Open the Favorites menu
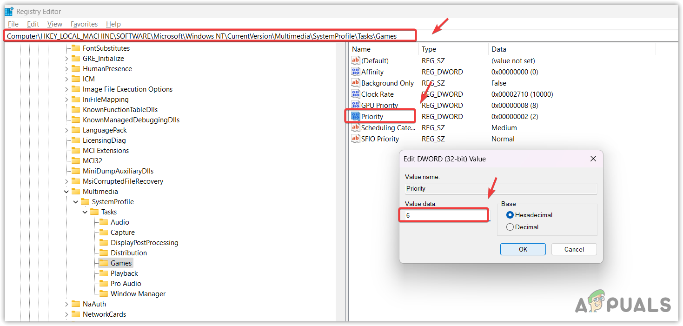 [84, 24]
